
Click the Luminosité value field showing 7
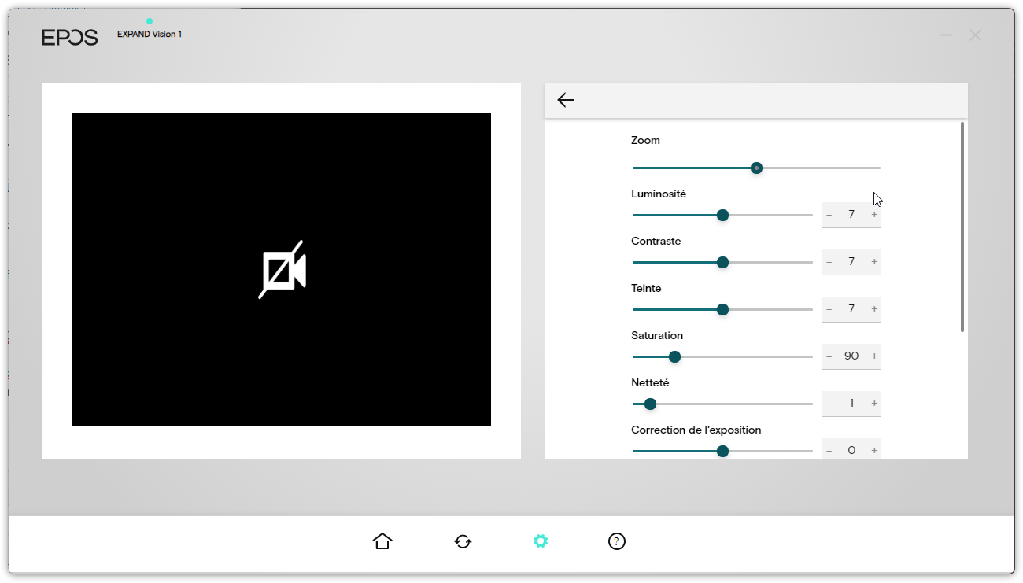click(851, 215)
